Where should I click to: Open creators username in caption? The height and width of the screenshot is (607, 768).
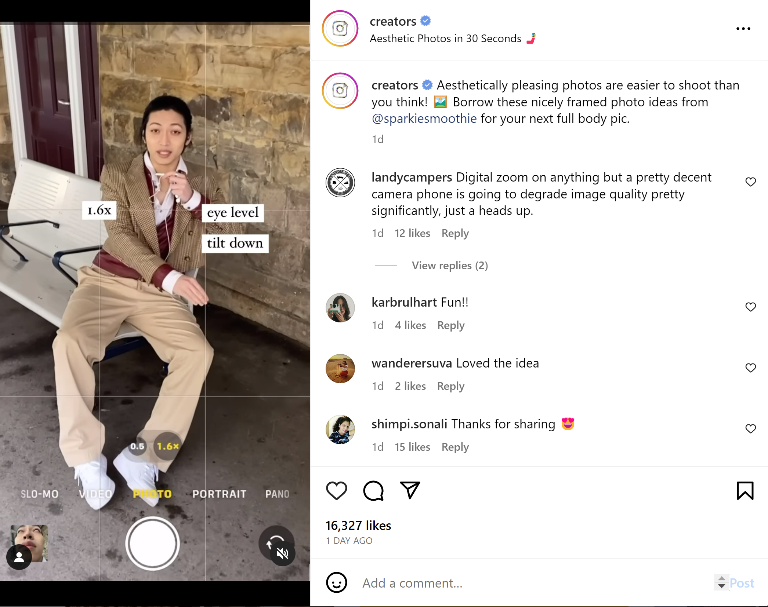coord(395,85)
